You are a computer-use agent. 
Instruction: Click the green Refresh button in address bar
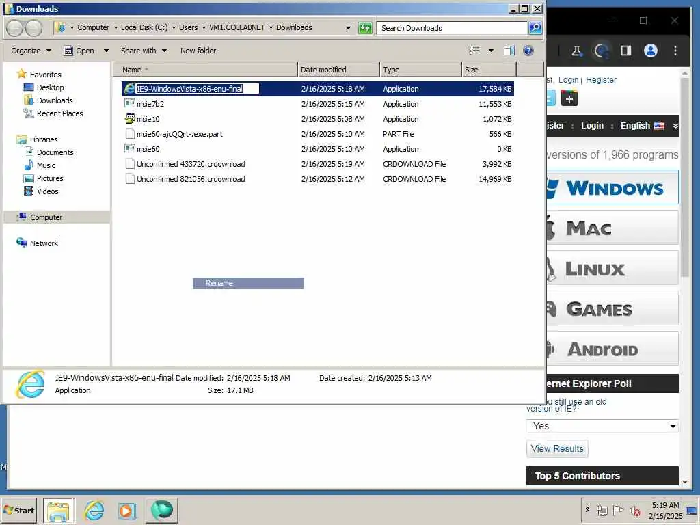pyautogui.click(x=365, y=28)
